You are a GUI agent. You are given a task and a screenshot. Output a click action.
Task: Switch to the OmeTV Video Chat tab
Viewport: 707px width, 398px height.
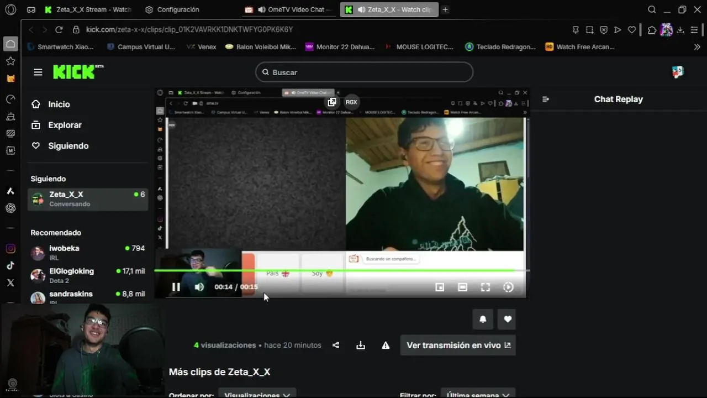tap(289, 10)
